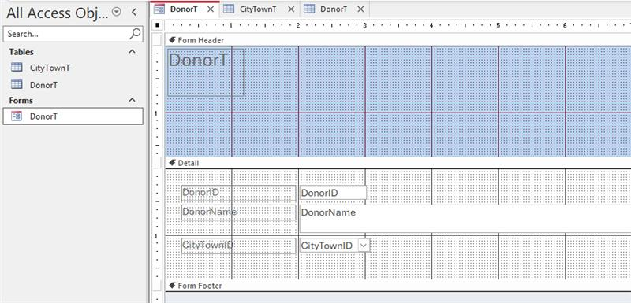
Task: Select the DonorName text box control
Action: (x=465, y=219)
